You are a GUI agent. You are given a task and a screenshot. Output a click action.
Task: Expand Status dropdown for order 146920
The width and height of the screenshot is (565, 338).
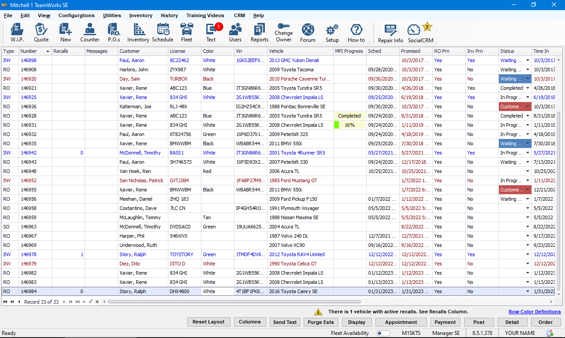[x=528, y=79]
